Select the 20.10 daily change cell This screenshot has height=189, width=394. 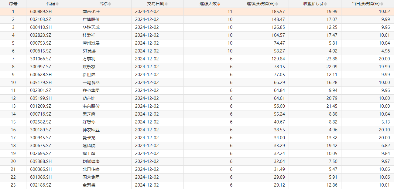coord(368,130)
